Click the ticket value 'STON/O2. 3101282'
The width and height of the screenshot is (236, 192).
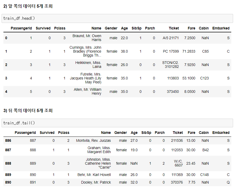point(170,65)
